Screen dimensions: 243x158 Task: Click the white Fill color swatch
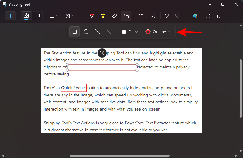(x=124, y=32)
